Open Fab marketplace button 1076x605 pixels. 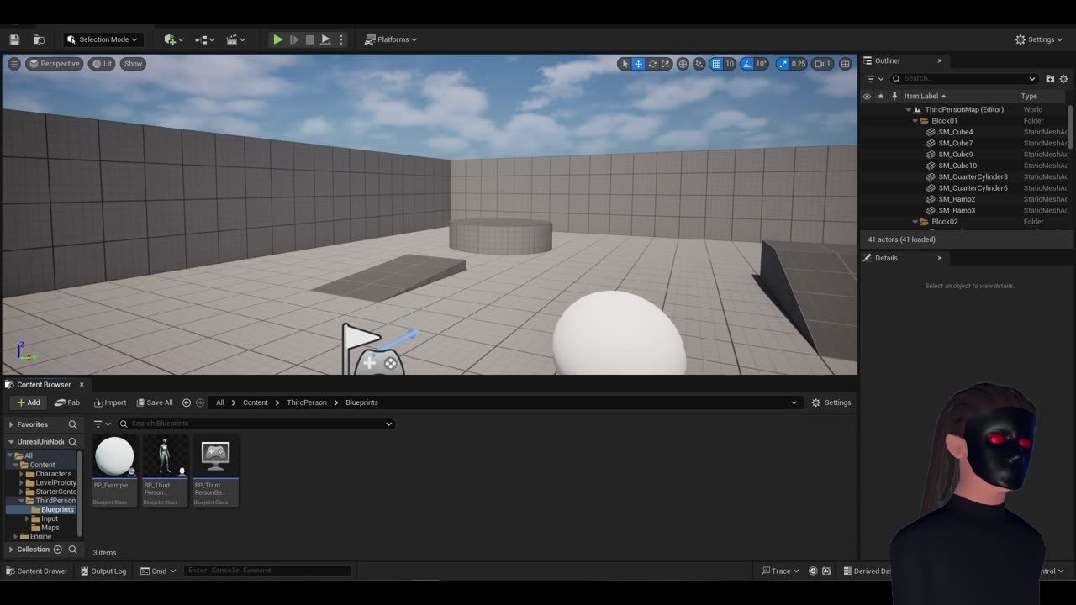[x=68, y=402]
